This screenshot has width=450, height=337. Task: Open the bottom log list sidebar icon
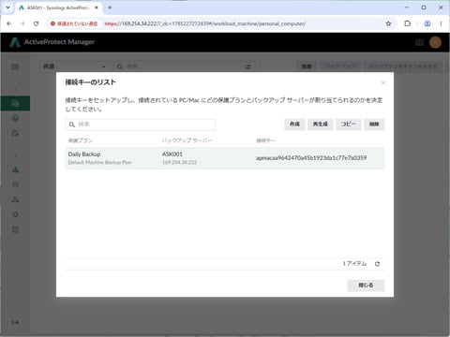pyautogui.click(x=15, y=229)
